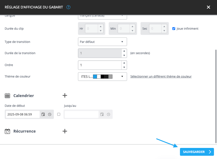Screen dimensions: 217x159
Task: Click the Calendrier calendar icon
Action: tap(7, 95)
